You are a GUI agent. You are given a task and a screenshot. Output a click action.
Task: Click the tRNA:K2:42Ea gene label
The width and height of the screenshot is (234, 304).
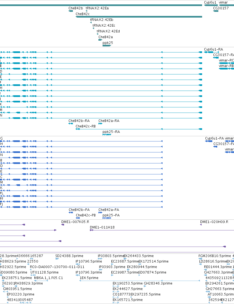(97, 8)
